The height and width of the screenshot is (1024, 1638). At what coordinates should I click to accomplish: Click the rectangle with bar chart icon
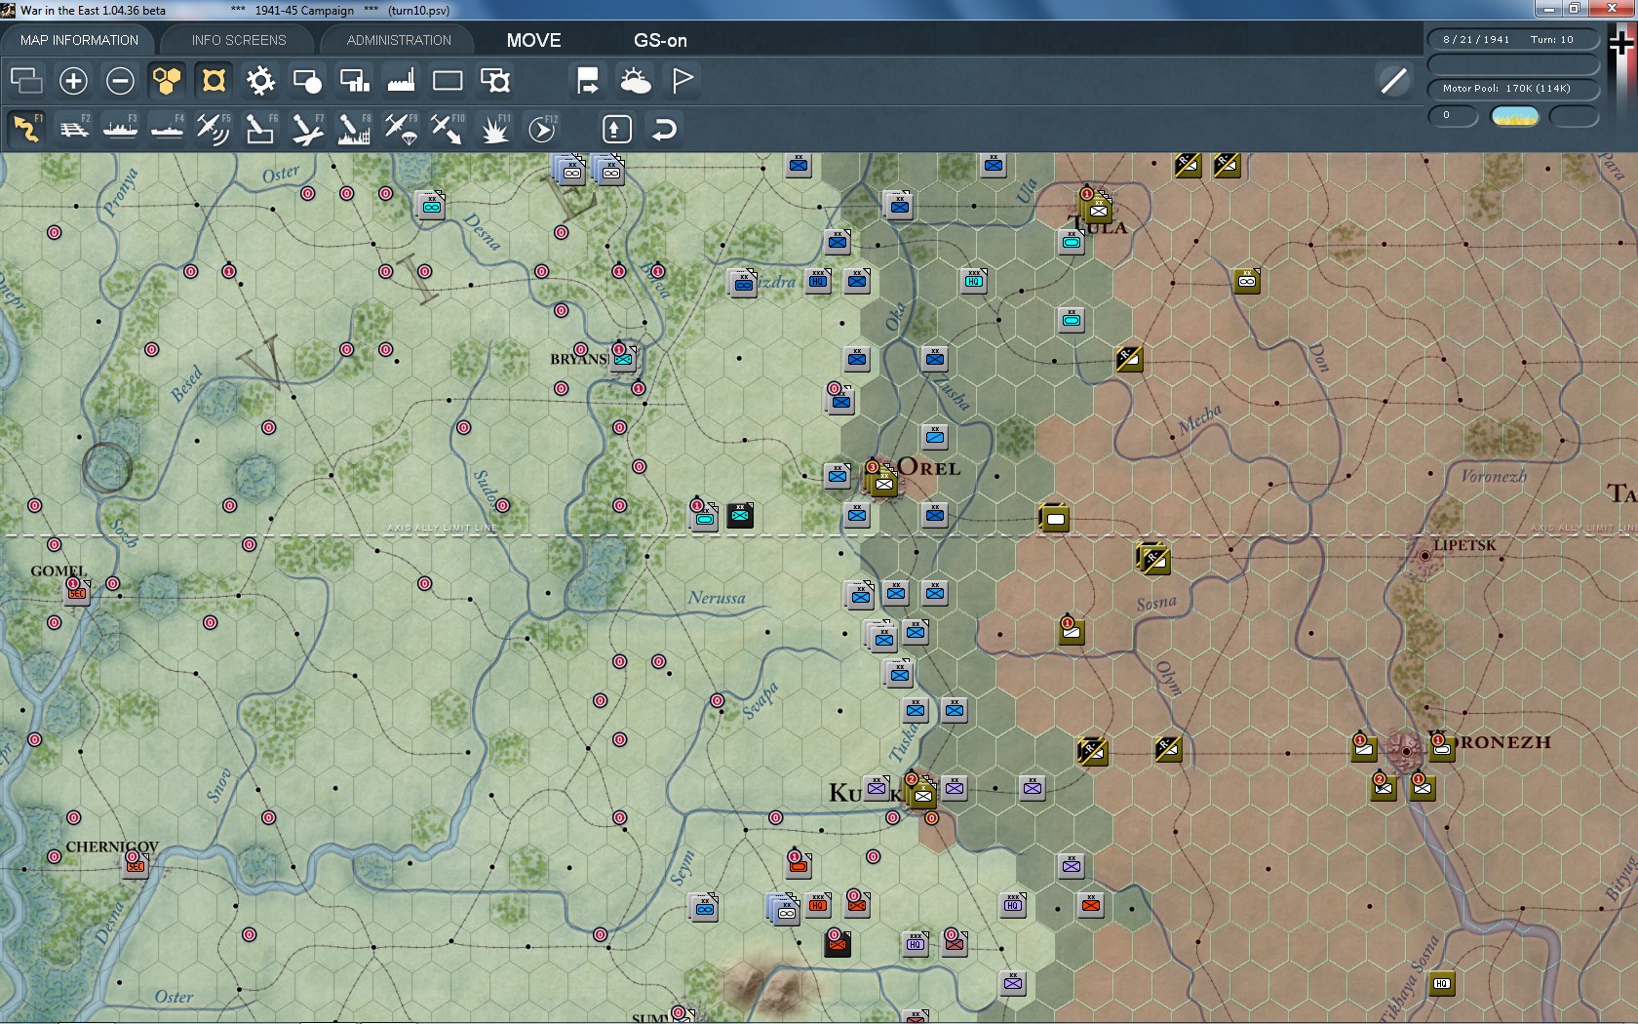354,80
